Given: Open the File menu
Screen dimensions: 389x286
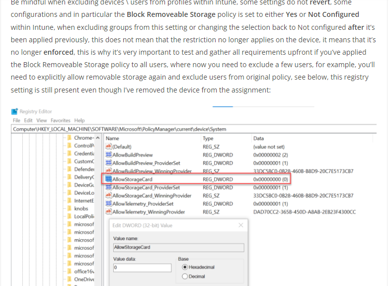Looking at the screenshot, I should (16, 120).
